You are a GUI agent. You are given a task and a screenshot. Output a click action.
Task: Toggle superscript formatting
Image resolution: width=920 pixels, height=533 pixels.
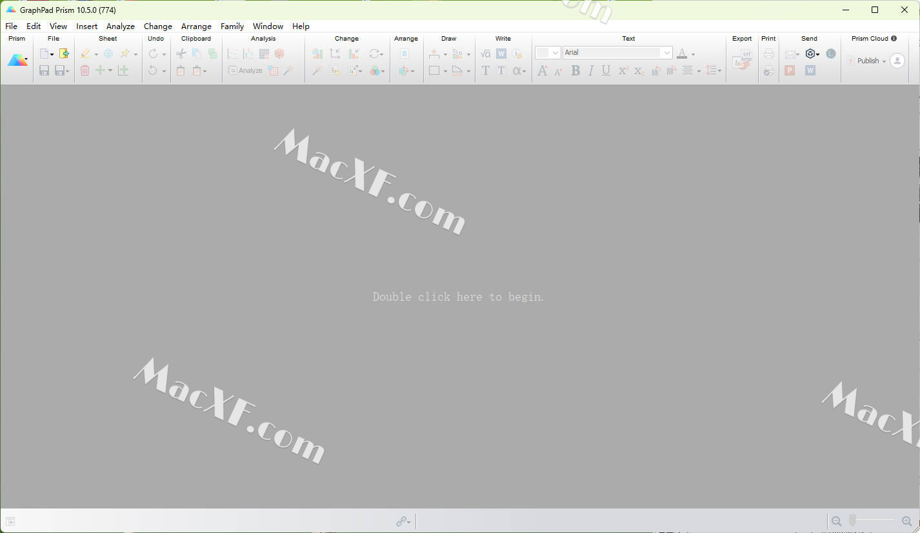(623, 70)
